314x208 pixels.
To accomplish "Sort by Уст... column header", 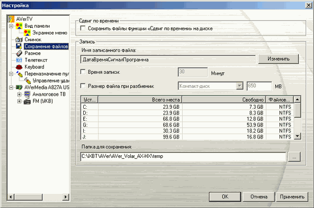I will tap(89, 99).
